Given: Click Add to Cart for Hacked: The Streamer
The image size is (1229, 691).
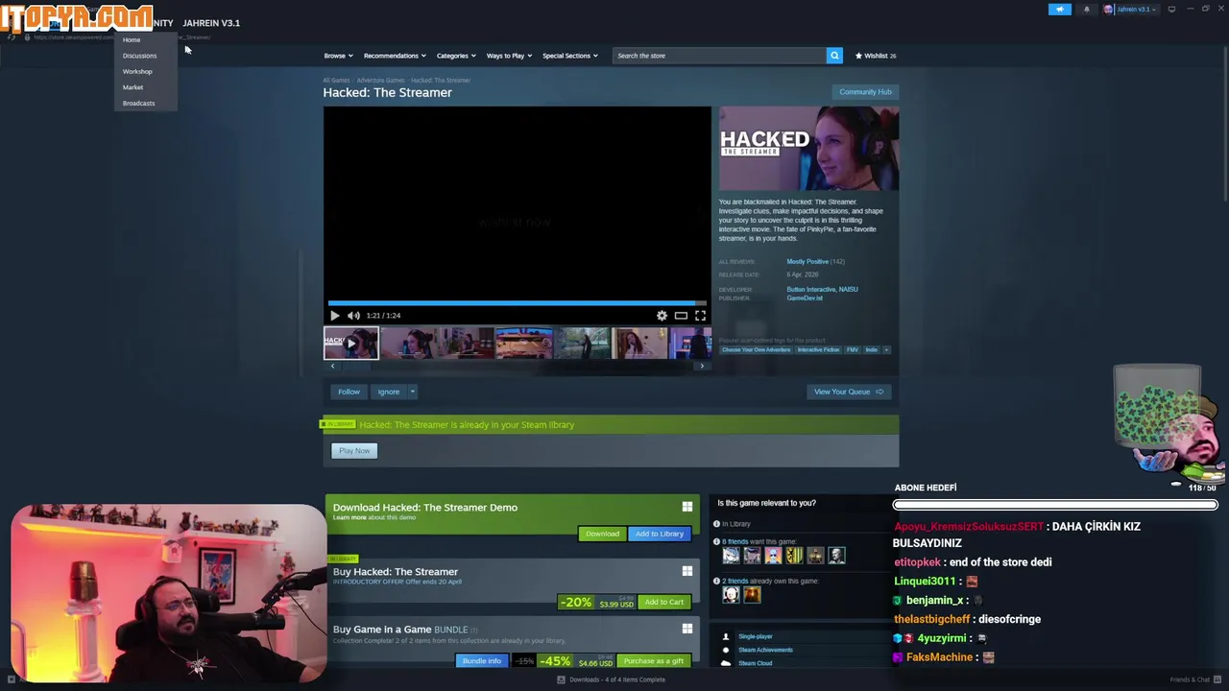Looking at the screenshot, I should coord(664,602).
